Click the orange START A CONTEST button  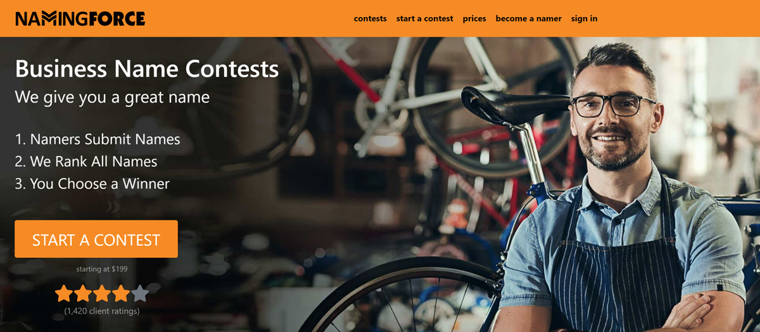(96, 239)
